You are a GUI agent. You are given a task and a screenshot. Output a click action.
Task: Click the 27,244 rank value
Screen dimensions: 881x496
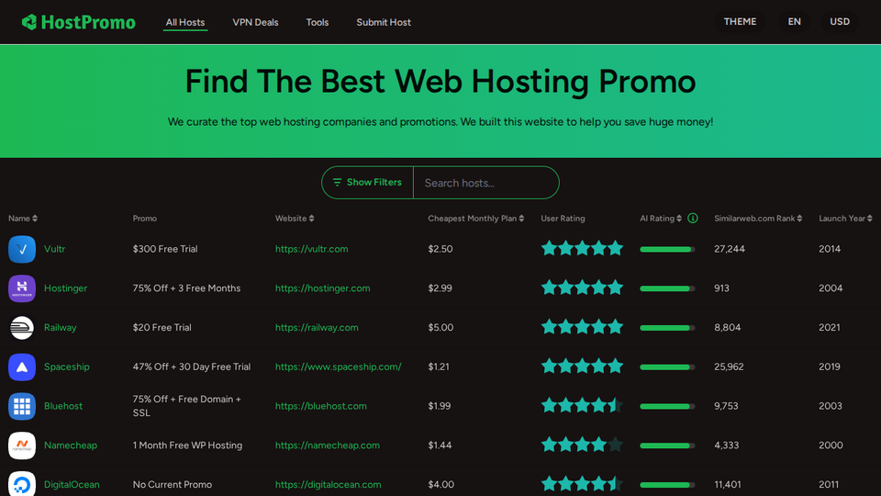(x=730, y=249)
